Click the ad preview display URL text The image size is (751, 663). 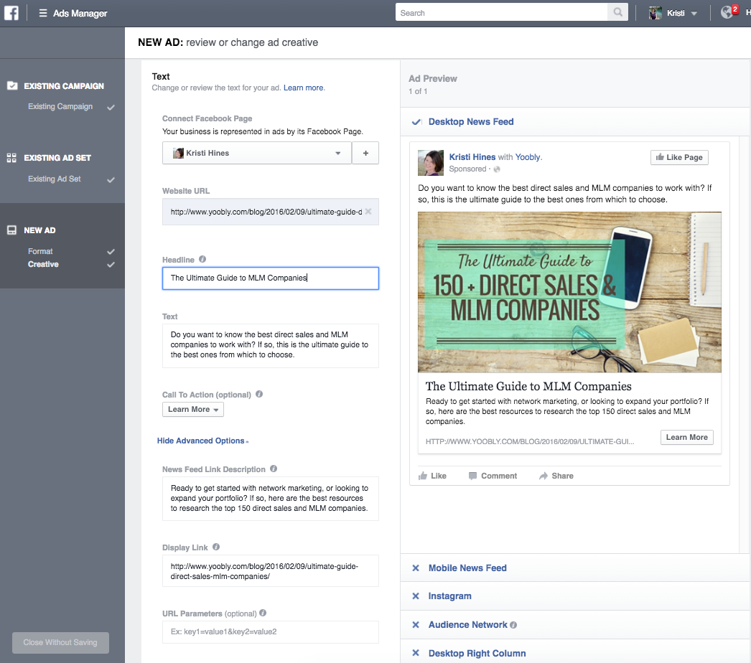coord(530,441)
